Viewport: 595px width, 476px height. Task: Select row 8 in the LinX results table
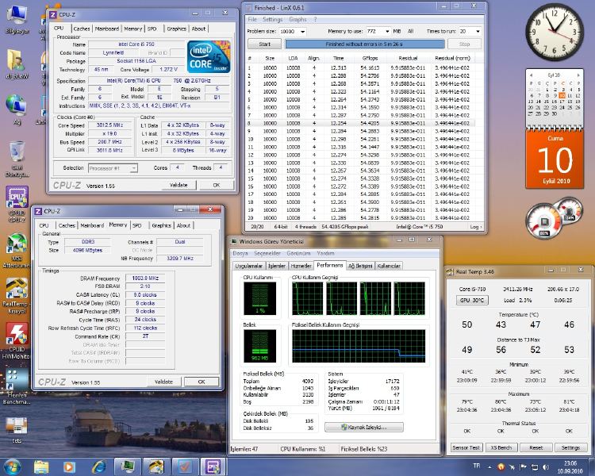pos(360,124)
